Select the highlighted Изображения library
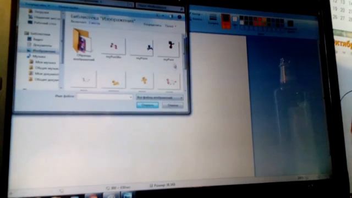This screenshot has width=352, height=198. tap(41, 51)
